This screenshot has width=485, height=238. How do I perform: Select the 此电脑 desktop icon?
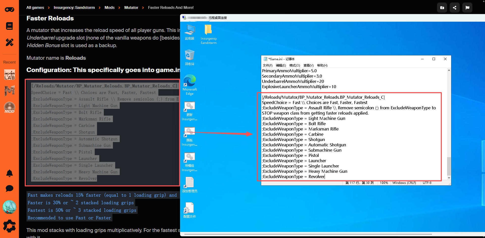(x=190, y=32)
